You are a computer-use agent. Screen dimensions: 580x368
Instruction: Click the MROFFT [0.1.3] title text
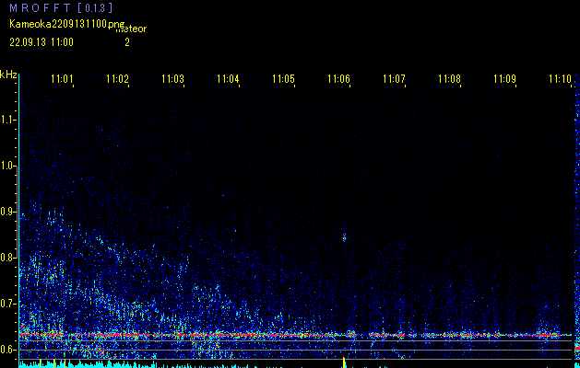(x=61, y=7)
